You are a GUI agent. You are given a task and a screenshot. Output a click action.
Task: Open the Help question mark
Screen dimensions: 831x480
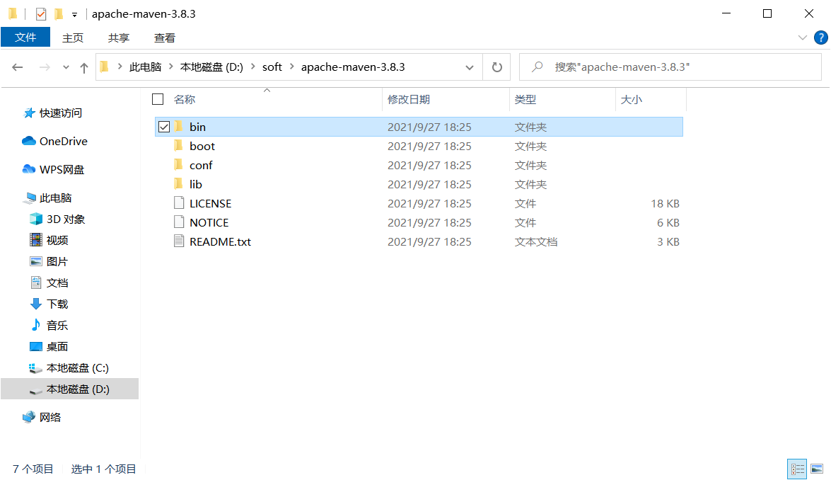tap(820, 38)
